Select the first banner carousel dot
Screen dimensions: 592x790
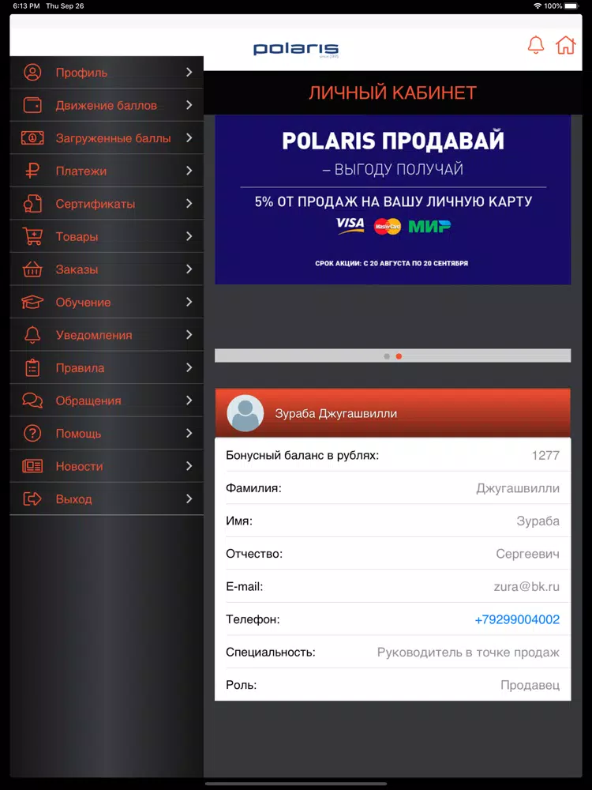coord(387,356)
